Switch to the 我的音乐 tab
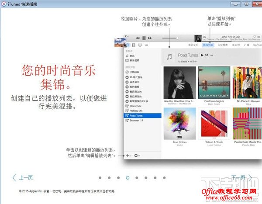 [x=193, y=45]
